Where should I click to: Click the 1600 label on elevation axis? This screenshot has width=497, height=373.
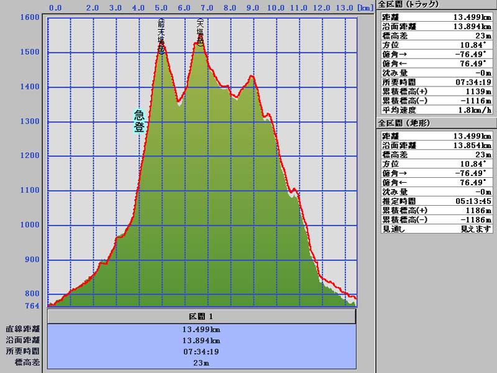coord(29,17)
